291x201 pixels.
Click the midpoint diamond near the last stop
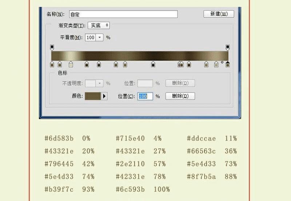(x=222, y=62)
